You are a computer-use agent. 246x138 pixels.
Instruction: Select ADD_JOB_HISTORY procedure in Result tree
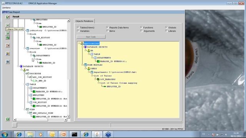[x=42, y=77]
